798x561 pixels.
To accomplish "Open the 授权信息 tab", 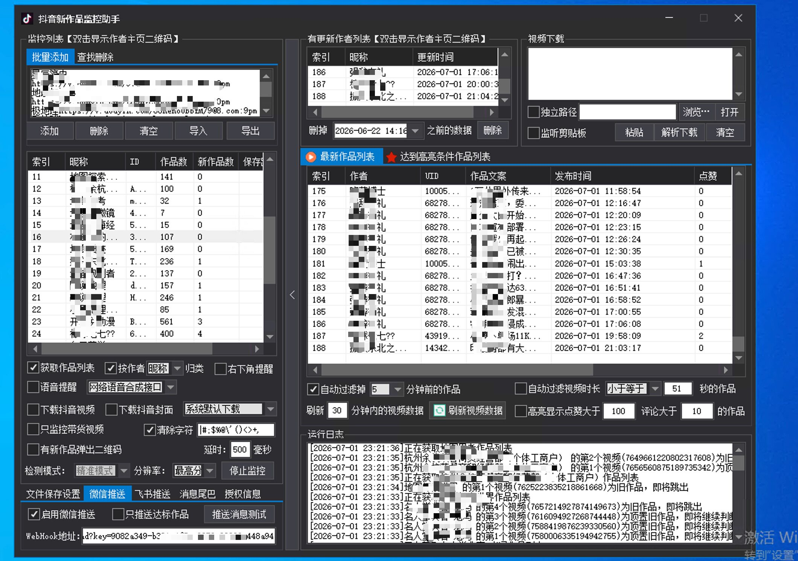I will tap(243, 494).
